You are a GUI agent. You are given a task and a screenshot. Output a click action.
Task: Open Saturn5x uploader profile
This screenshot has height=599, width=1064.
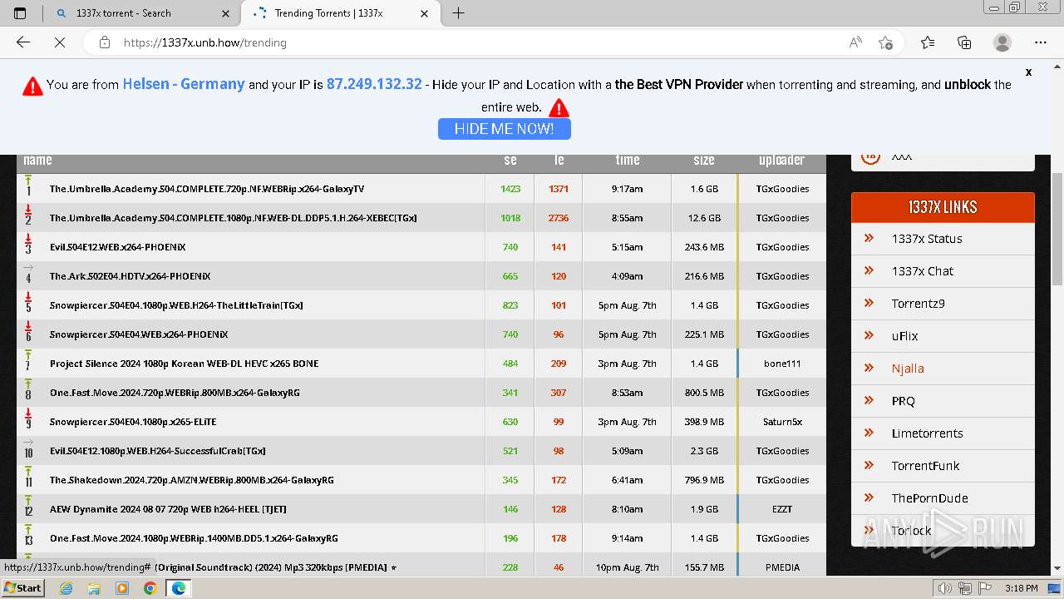click(782, 422)
